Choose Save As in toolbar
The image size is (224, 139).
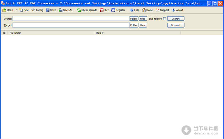click(x=66, y=10)
